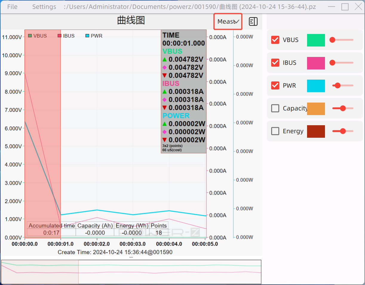Enable the Capacity checkbox
This screenshot has width=365, height=285.
click(x=275, y=108)
